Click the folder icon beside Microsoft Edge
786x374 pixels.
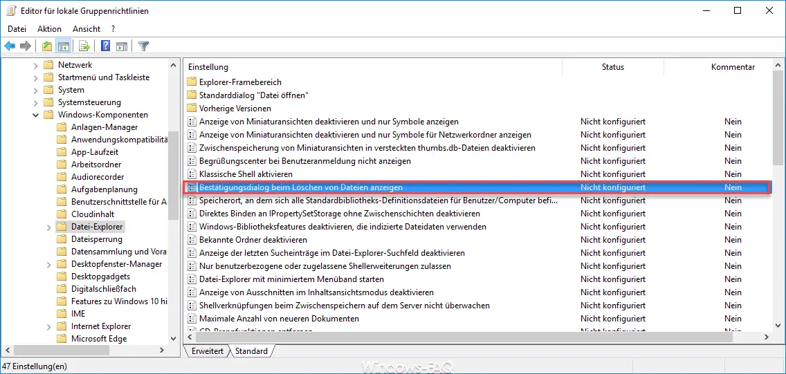pos(62,339)
